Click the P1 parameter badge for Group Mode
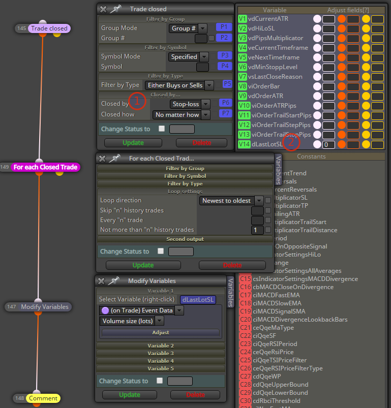This screenshot has width=391, height=408. pos(224,27)
